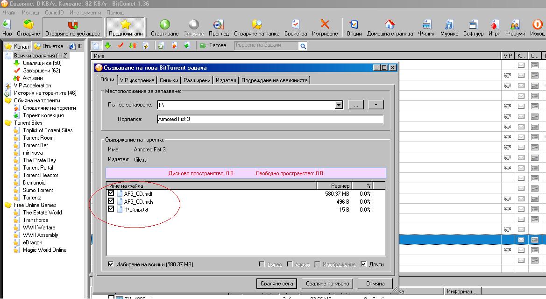Click the Стартиране green start icon
Screen dimensions: 546x299
pos(164,25)
